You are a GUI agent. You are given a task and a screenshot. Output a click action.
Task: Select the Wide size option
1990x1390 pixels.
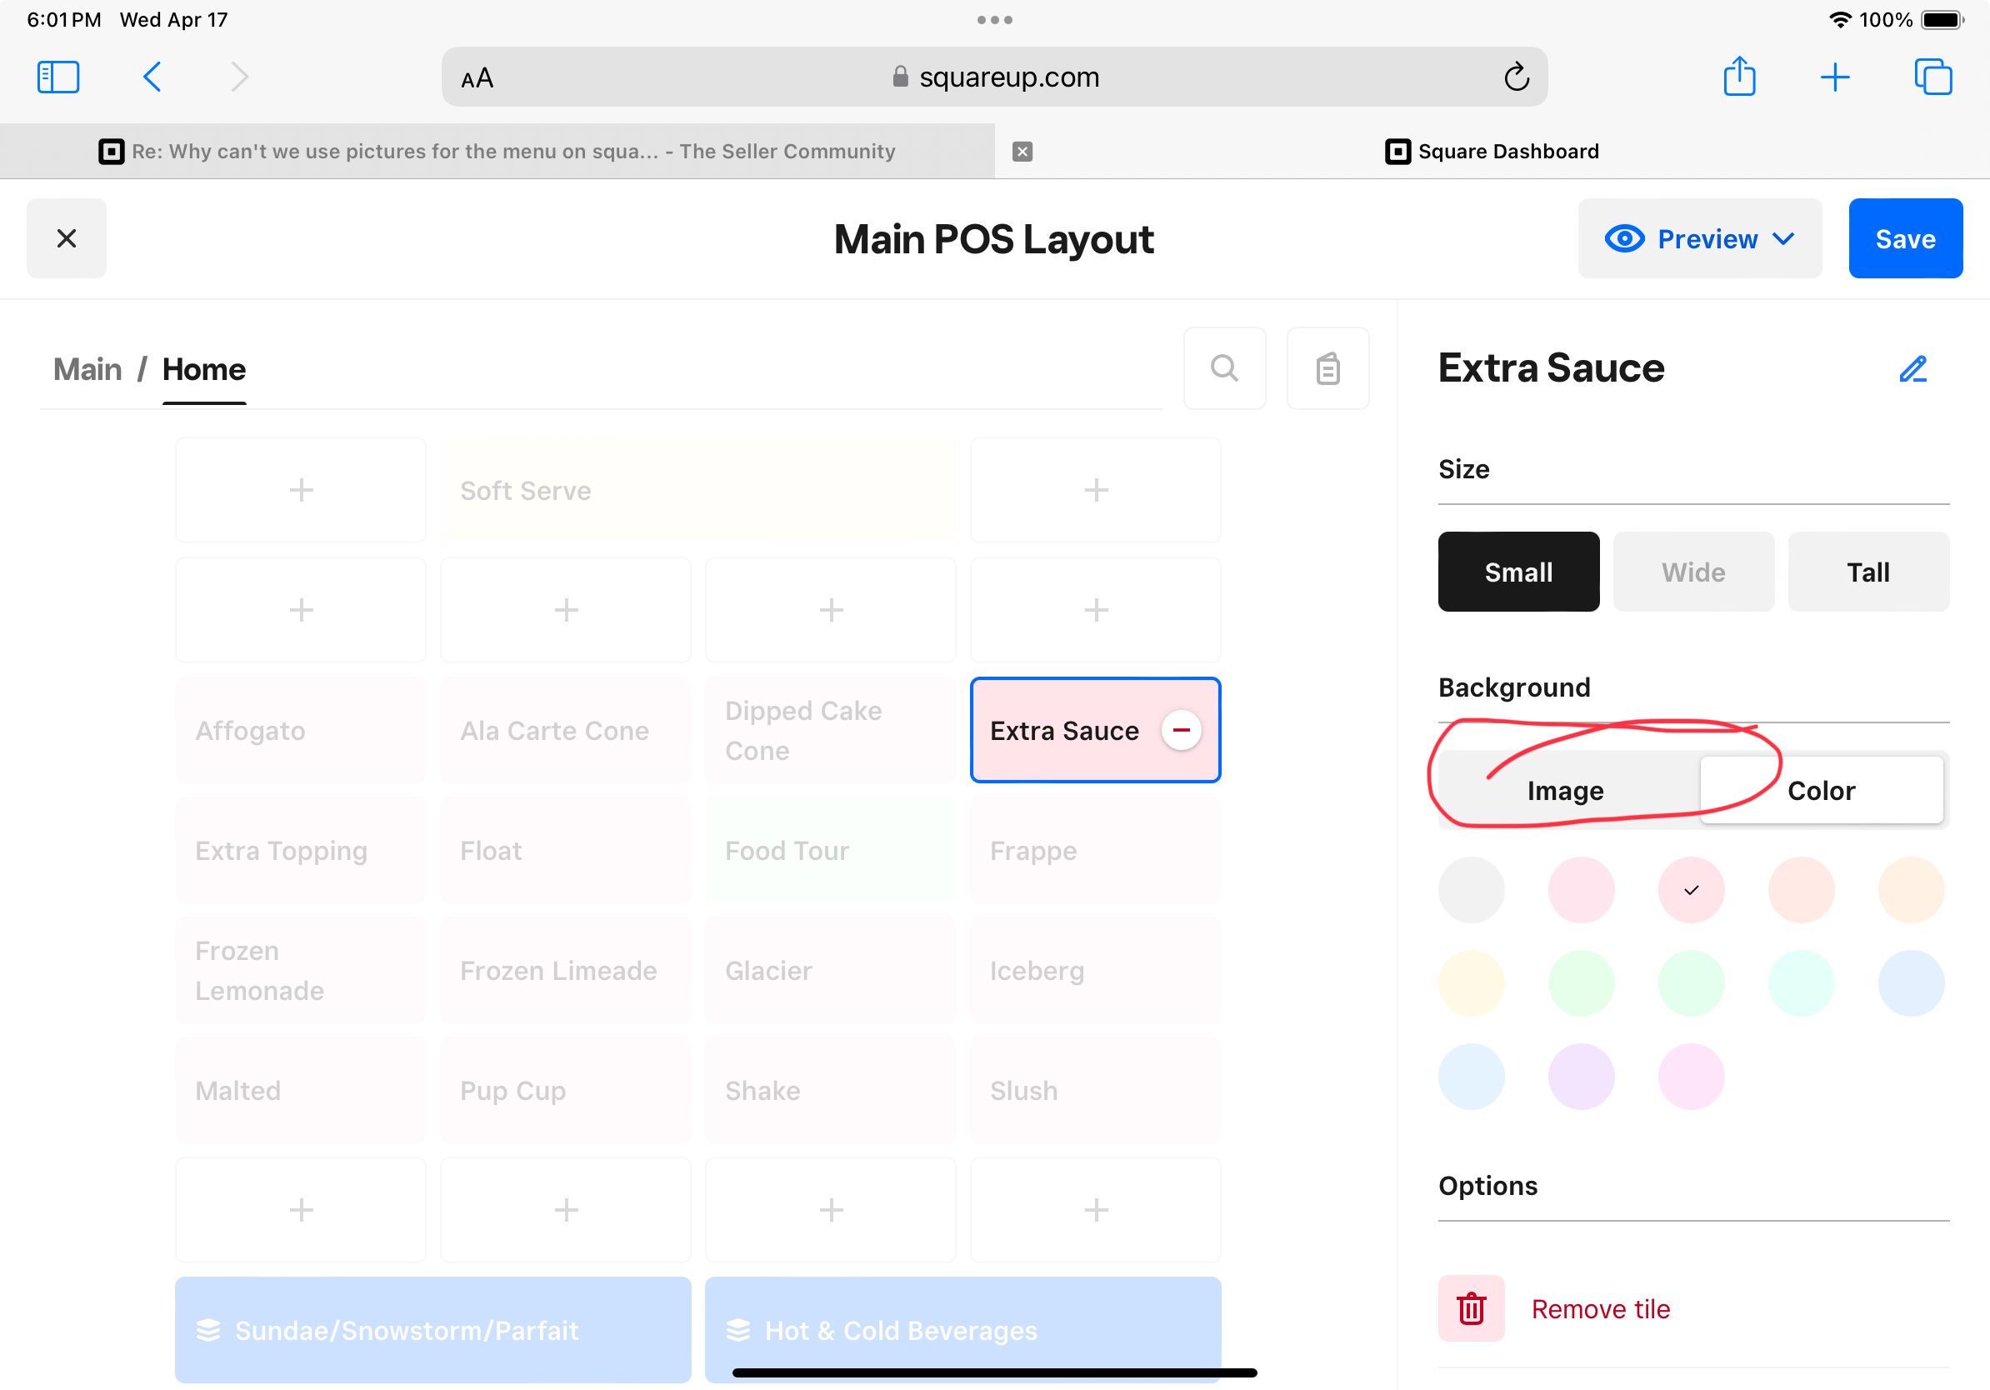(x=1693, y=572)
